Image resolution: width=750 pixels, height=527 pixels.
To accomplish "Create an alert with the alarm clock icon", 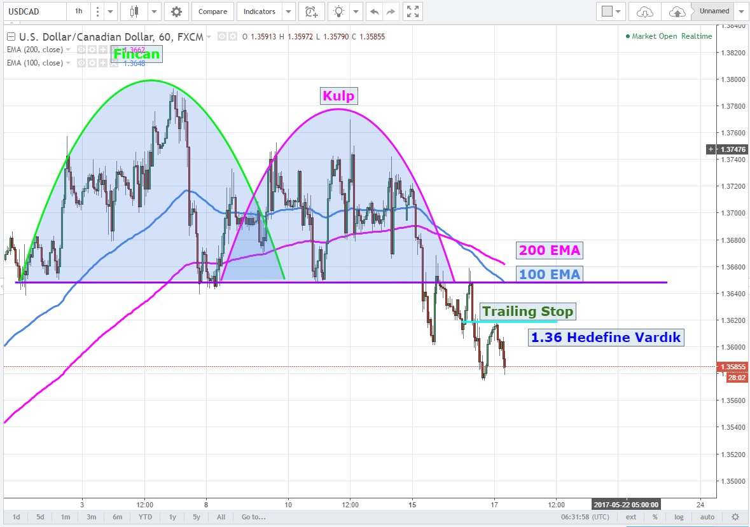I will click(x=310, y=11).
